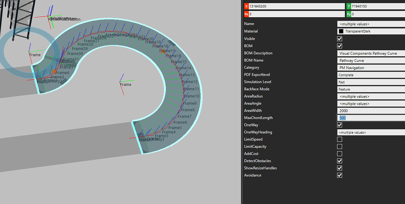Click the MaxChordLength field showing 500
This screenshot has height=204, width=405.
click(x=371, y=118)
